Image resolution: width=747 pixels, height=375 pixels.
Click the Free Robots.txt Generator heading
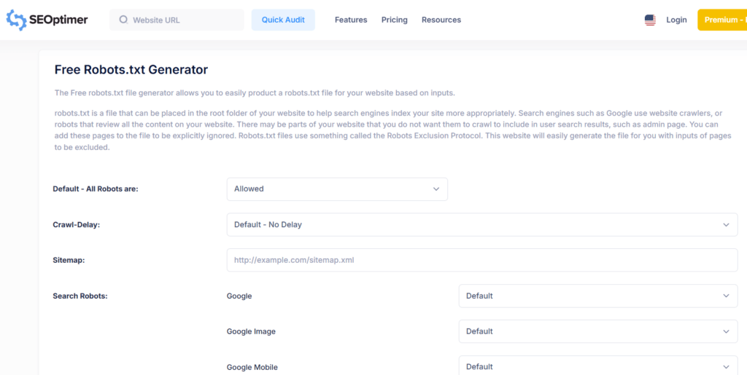(131, 70)
